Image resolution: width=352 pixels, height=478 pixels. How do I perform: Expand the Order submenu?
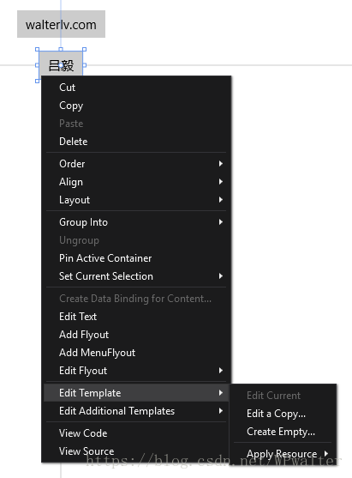click(136, 164)
